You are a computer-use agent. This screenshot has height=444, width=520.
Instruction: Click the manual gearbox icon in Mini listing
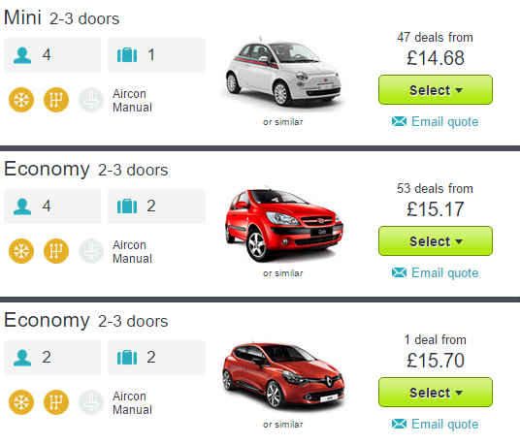tap(56, 100)
